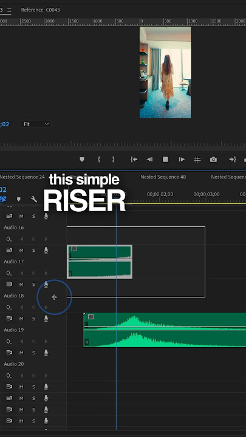Click the fx badge on Audio 17 clip

74,249
